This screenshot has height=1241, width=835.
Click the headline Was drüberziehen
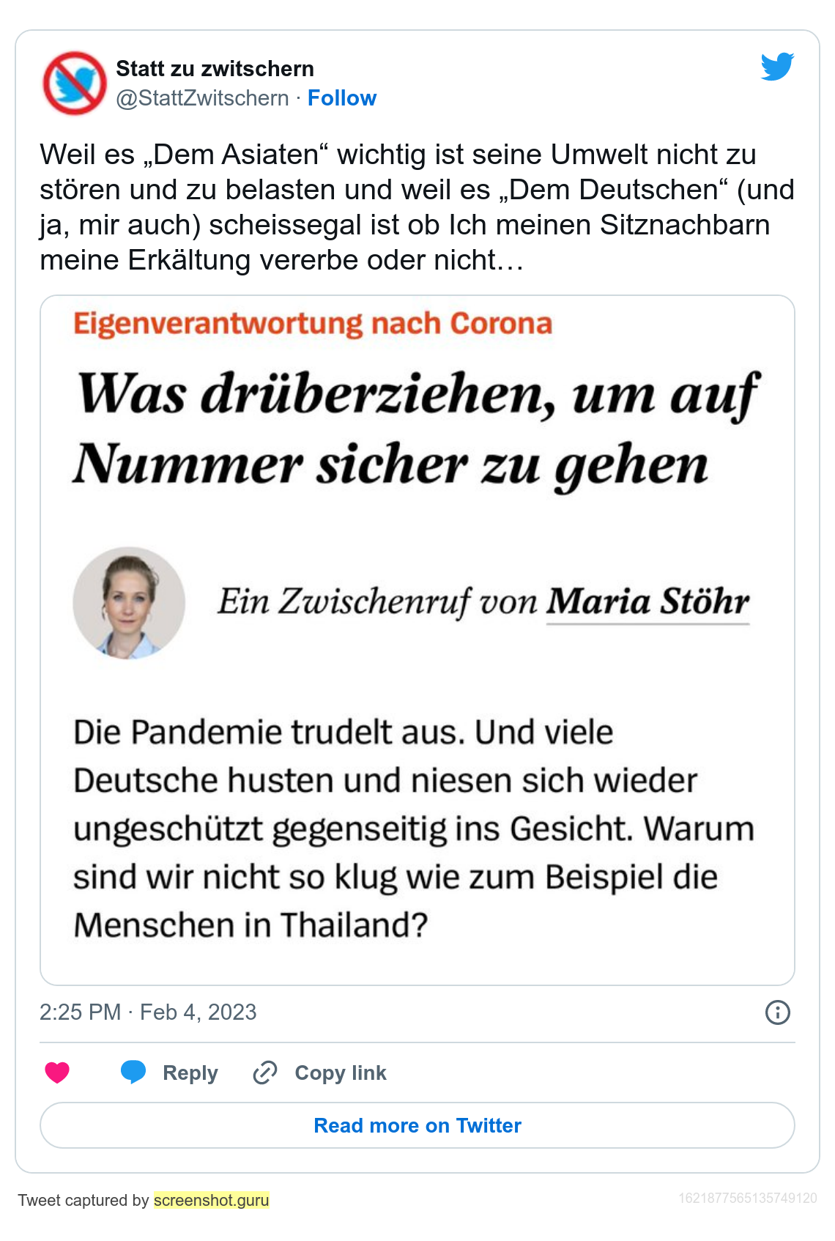point(417,429)
